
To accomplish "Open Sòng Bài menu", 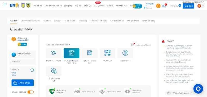I will [x=68, y=6].
